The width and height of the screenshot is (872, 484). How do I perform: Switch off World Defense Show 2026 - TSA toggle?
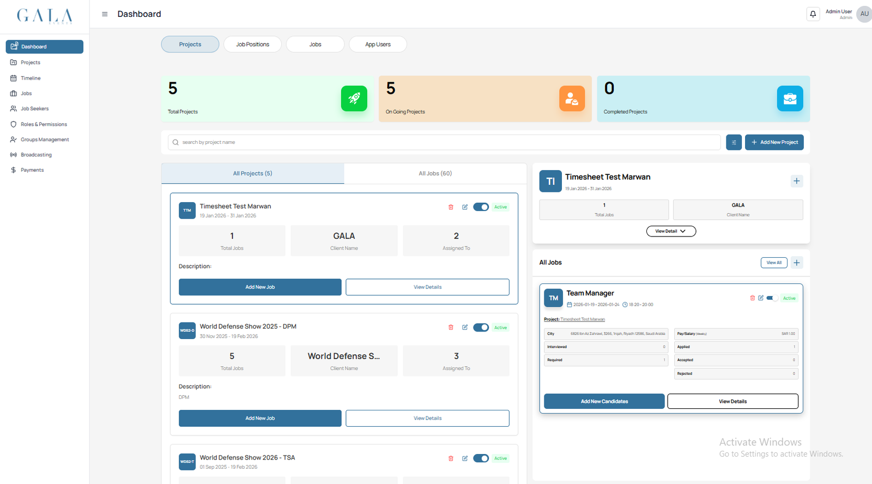click(x=481, y=458)
